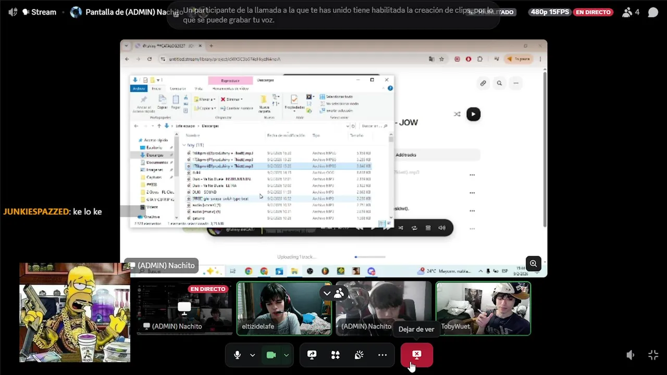Open the Vista ribbon tab in File Explorer
The image size is (667, 375).
click(x=199, y=89)
